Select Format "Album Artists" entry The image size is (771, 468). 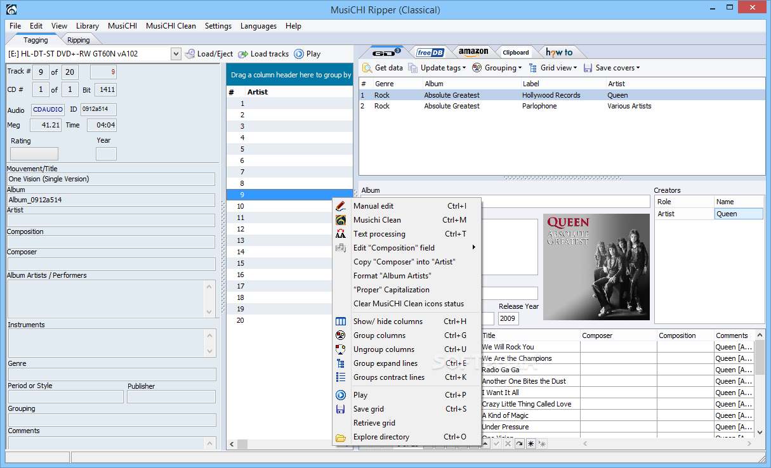click(x=407, y=276)
